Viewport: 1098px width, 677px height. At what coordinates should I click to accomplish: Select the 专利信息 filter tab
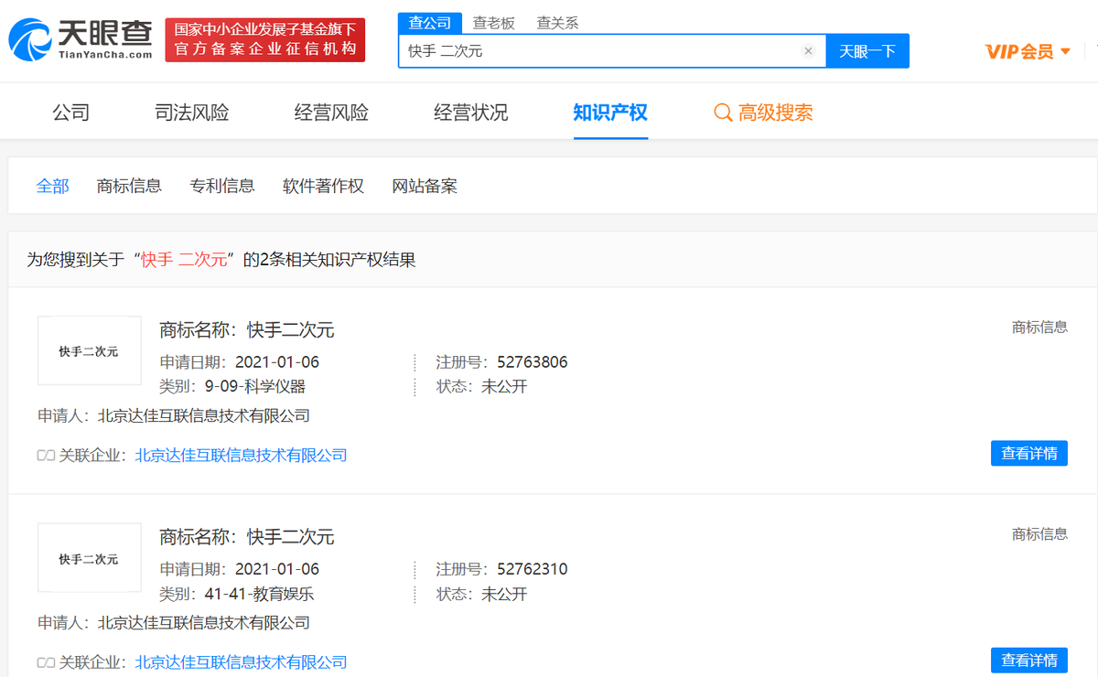(222, 186)
